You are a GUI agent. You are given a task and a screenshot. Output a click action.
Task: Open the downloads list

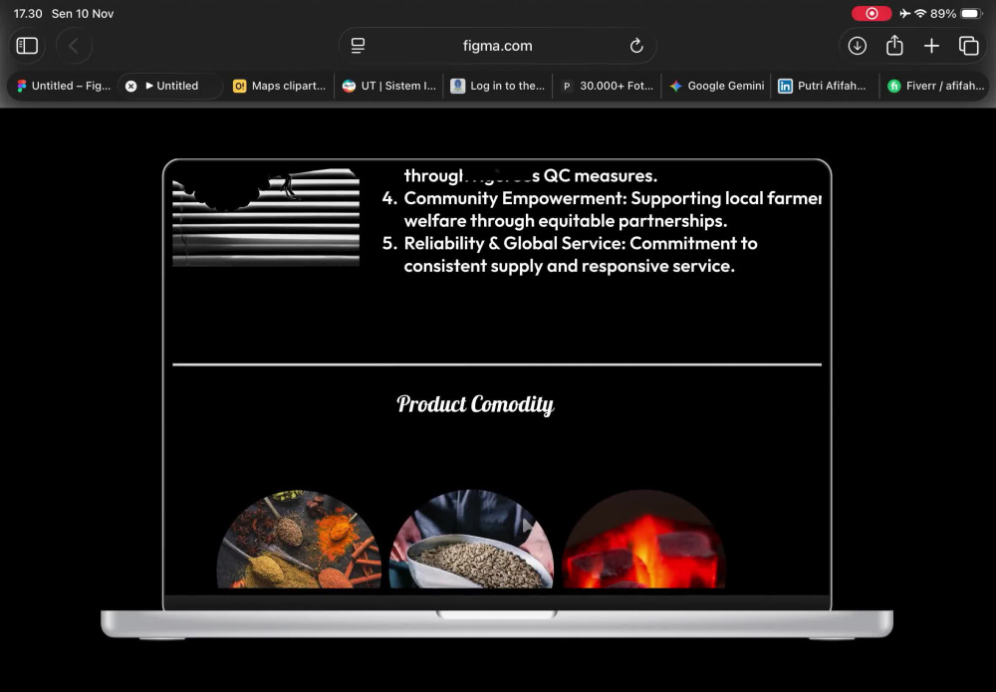point(857,46)
